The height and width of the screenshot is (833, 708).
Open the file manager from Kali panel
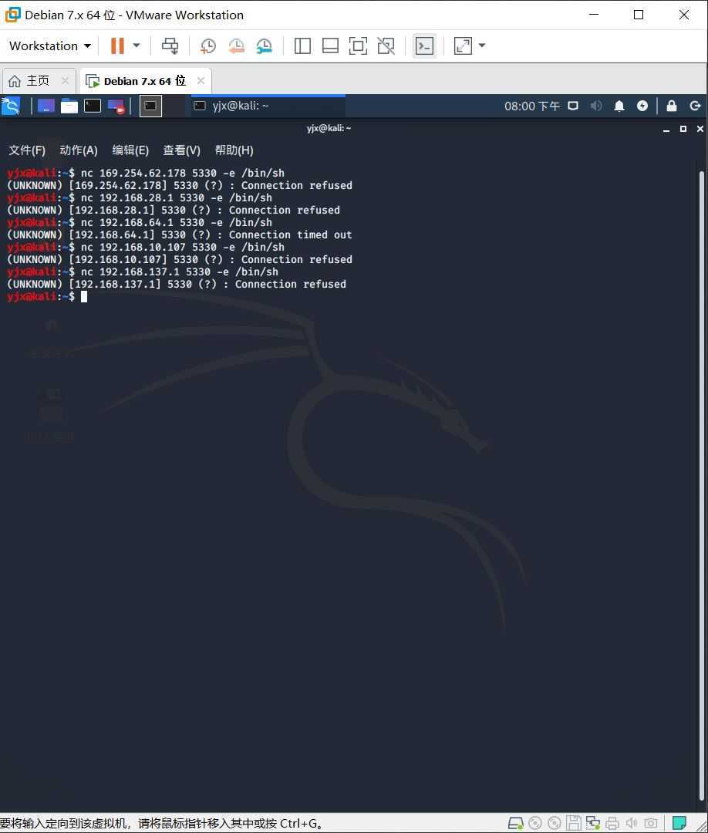69,106
